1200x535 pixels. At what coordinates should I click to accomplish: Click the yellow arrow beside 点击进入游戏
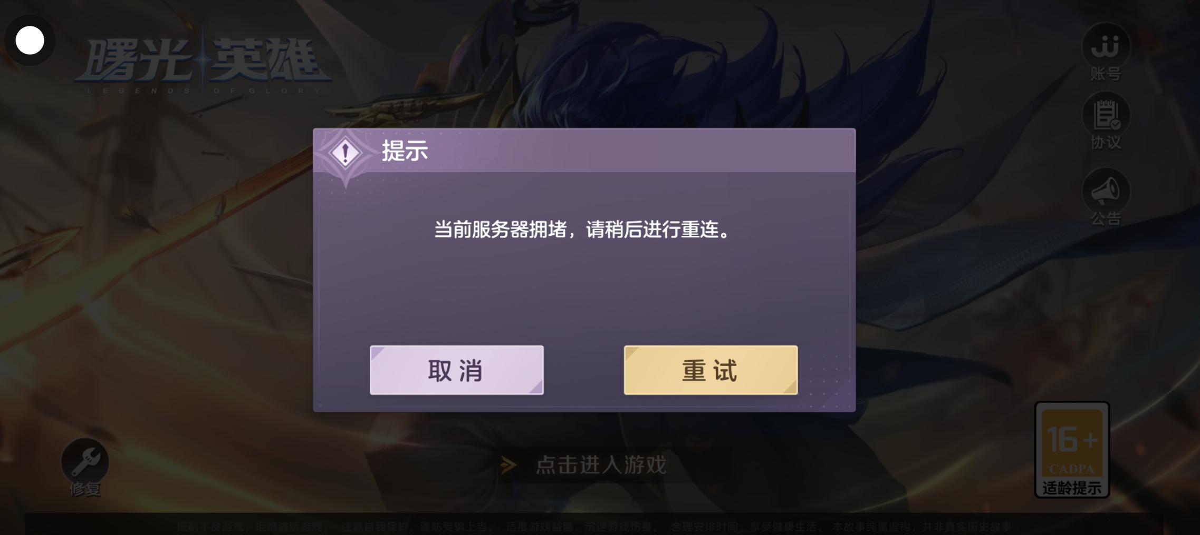(x=508, y=465)
